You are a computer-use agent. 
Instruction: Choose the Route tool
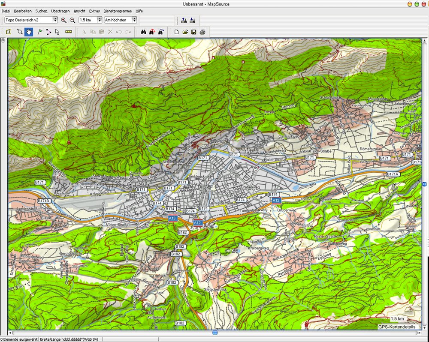(x=48, y=32)
